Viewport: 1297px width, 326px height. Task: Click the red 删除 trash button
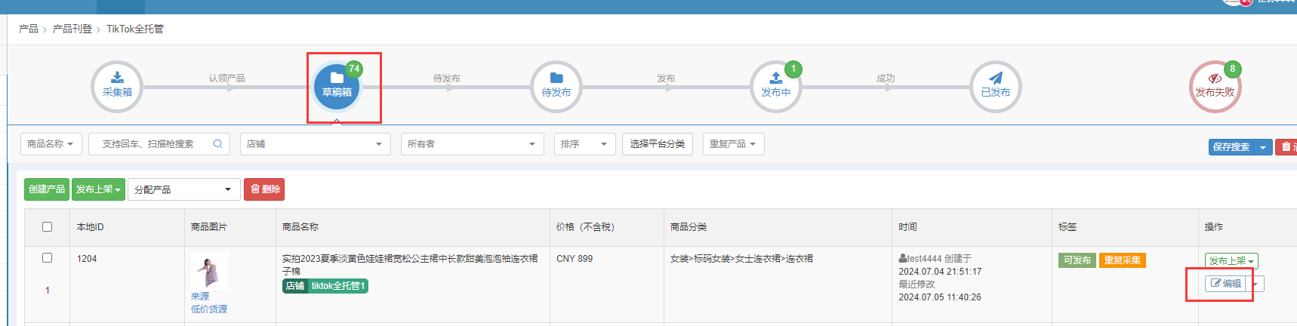pos(264,189)
